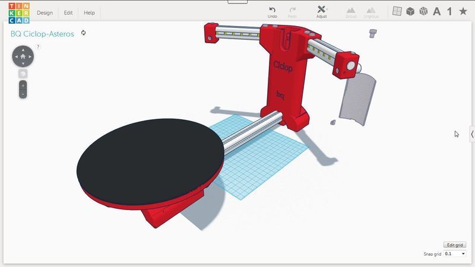Screen dimensions: 475x267
Task: Click the blue workplane grid
Action: click(x=261, y=164)
